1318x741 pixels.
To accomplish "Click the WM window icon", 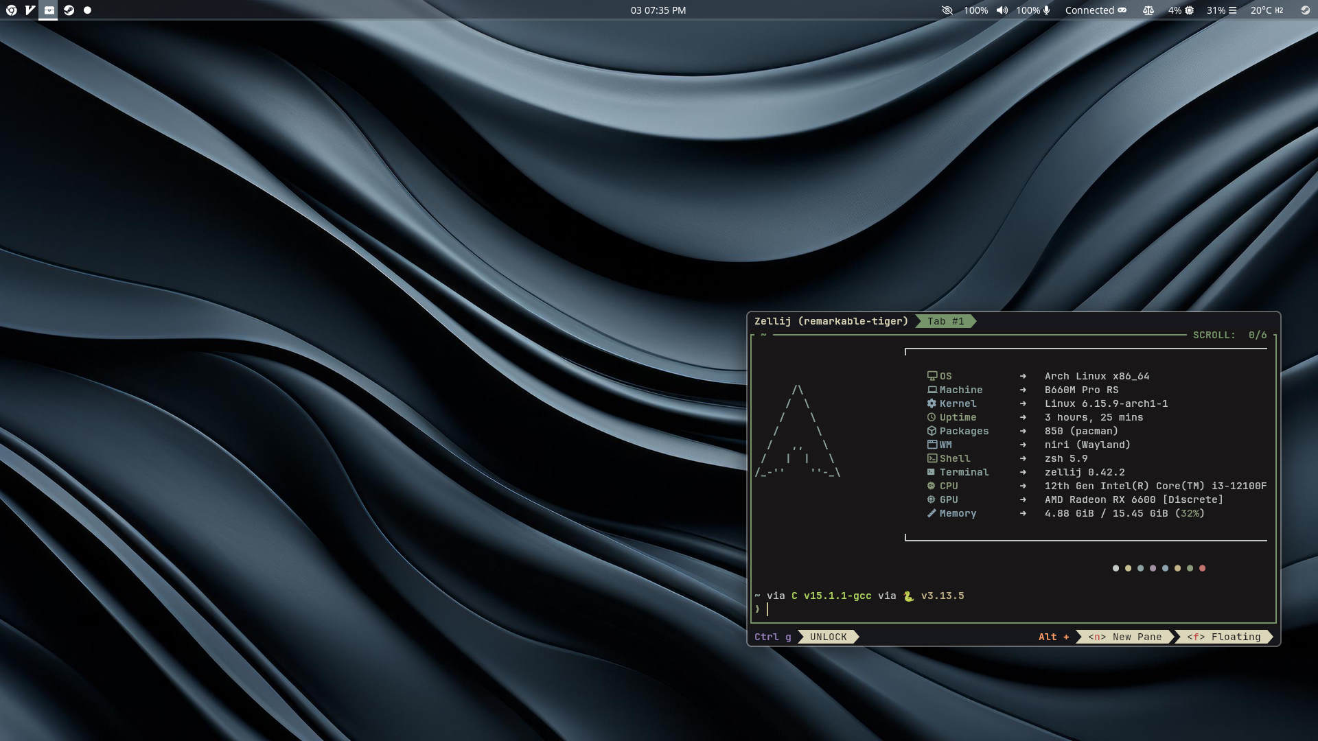I will point(932,445).
